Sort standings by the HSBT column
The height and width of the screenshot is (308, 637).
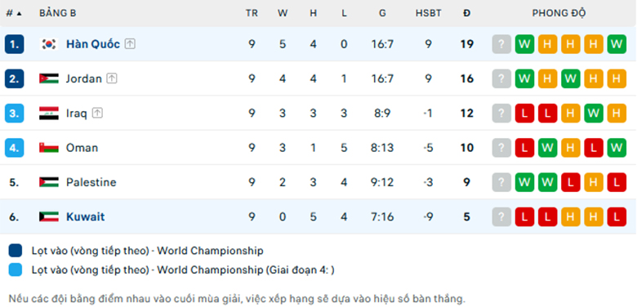(428, 13)
